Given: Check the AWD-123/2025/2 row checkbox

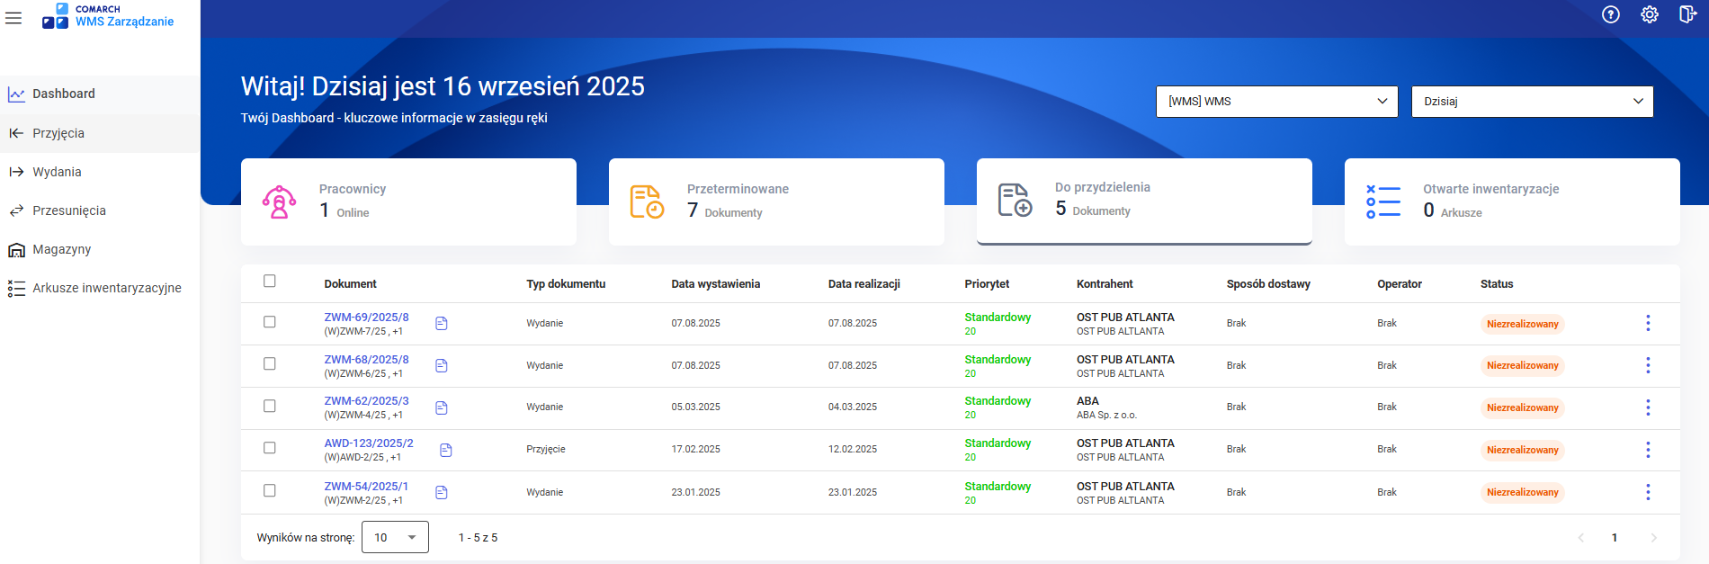Looking at the screenshot, I should pos(270,448).
